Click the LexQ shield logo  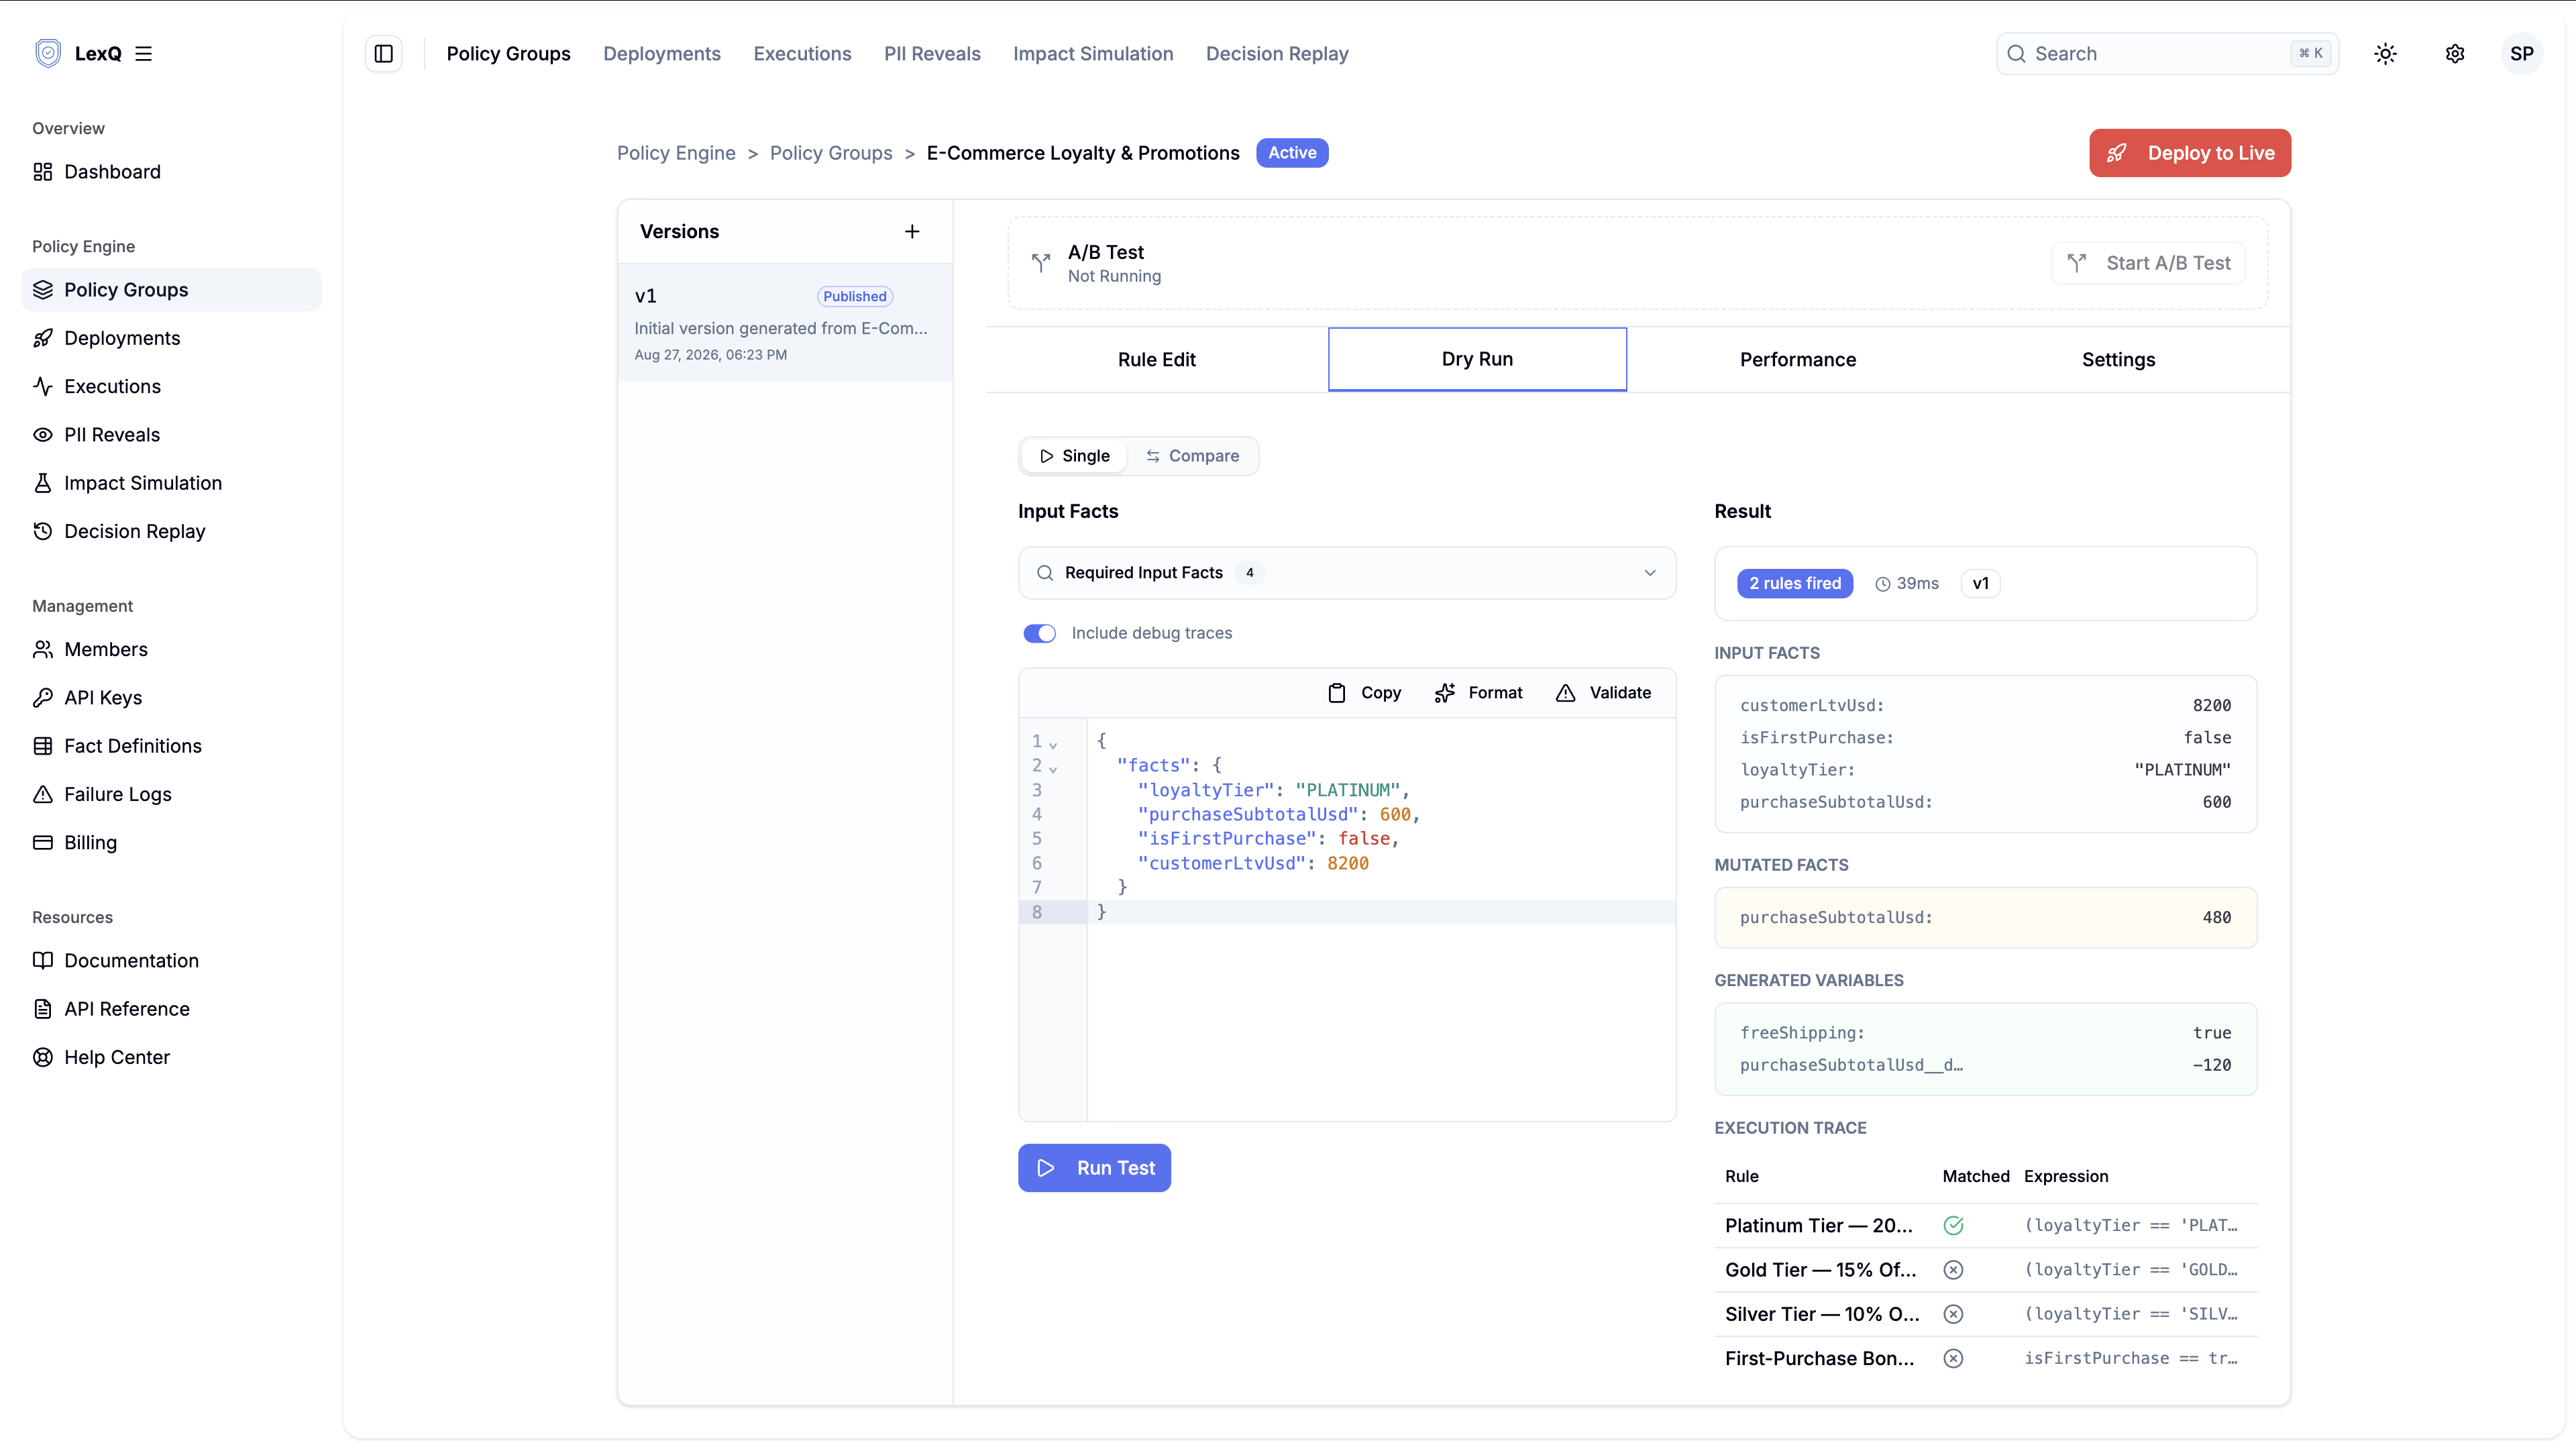[48, 54]
